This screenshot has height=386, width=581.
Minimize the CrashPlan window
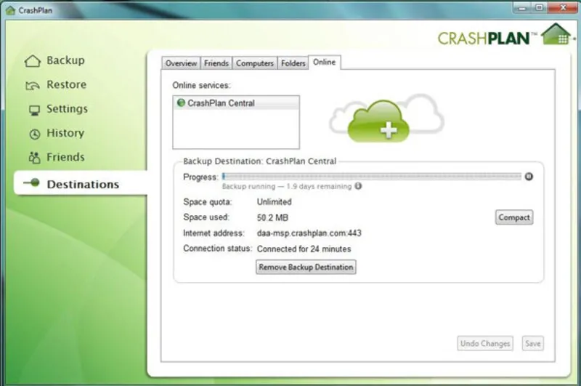pos(522,7)
